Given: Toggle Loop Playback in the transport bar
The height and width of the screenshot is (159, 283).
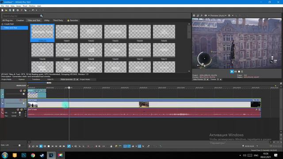Looking at the screenshot, I should [33, 146].
